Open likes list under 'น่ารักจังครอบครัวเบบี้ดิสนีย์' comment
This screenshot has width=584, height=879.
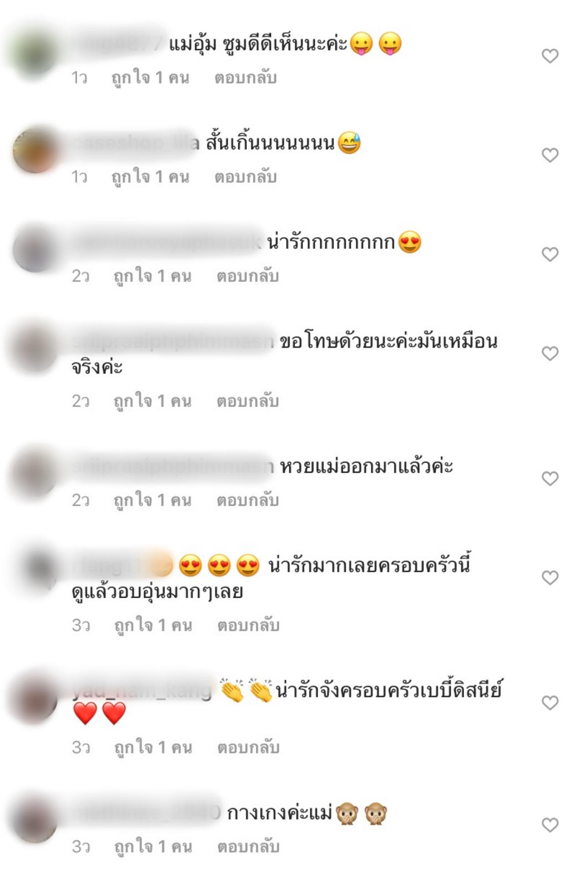click(153, 747)
